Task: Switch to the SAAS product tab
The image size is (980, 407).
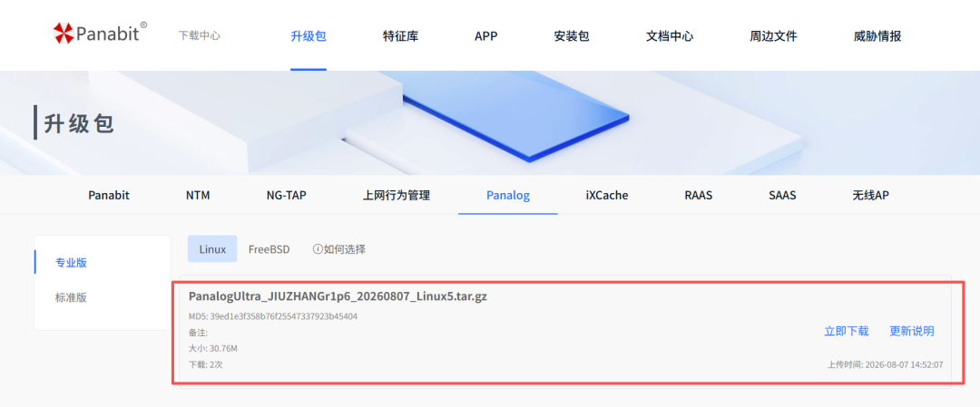Action: [x=782, y=196]
